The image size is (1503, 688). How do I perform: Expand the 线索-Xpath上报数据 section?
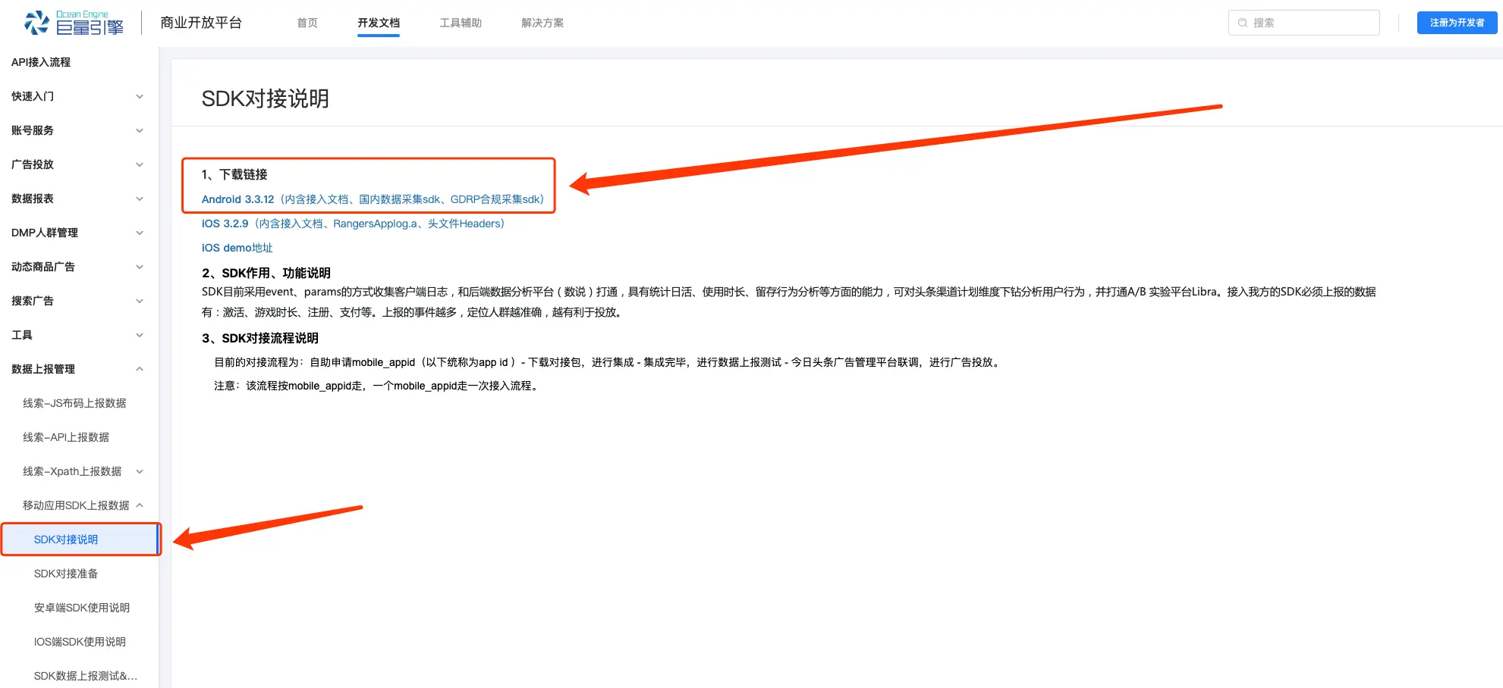pos(139,471)
